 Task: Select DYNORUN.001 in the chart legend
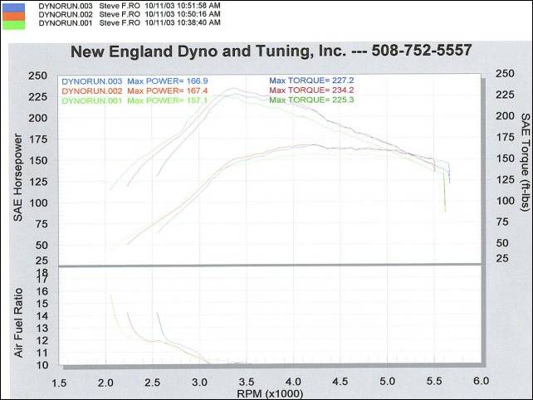coord(91,100)
